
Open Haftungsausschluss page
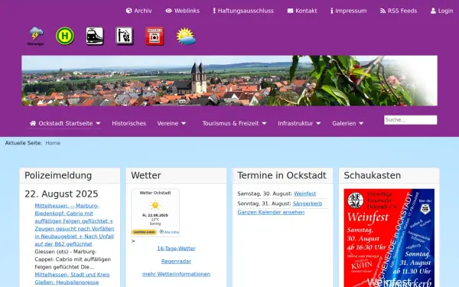(246, 11)
